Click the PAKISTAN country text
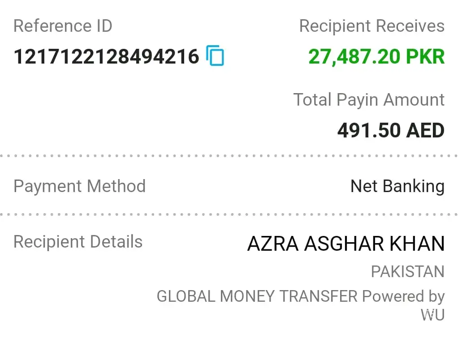 pyautogui.click(x=407, y=271)
